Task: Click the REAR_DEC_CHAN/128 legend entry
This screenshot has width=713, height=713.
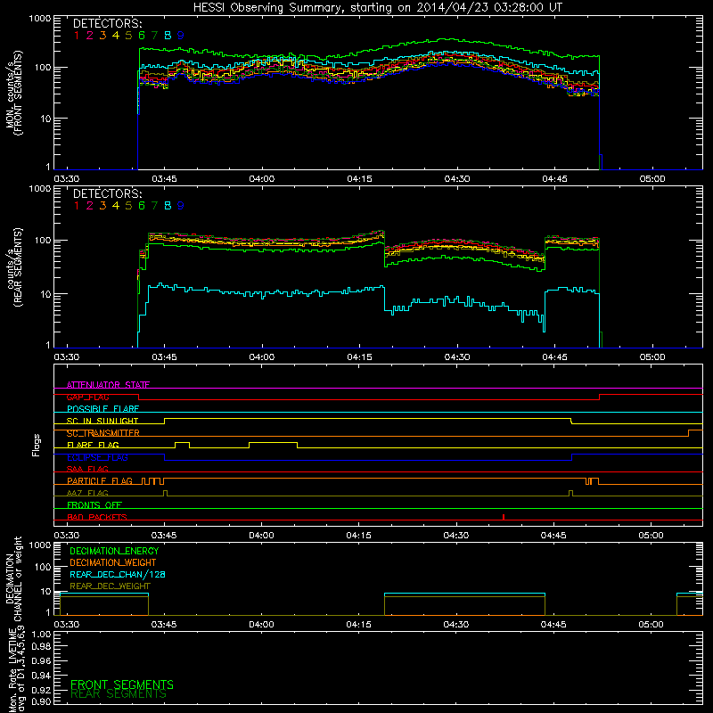Action: tap(118, 575)
